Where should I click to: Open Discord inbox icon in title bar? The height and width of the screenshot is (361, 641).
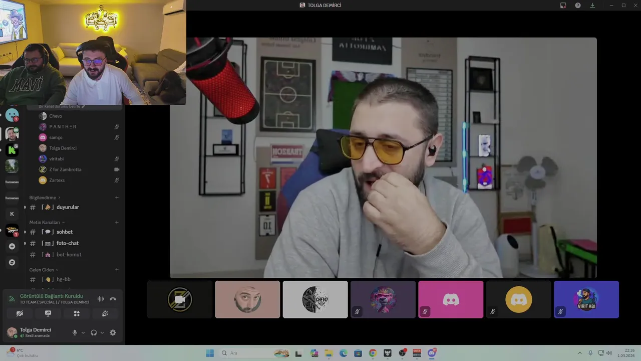click(563, 5)
